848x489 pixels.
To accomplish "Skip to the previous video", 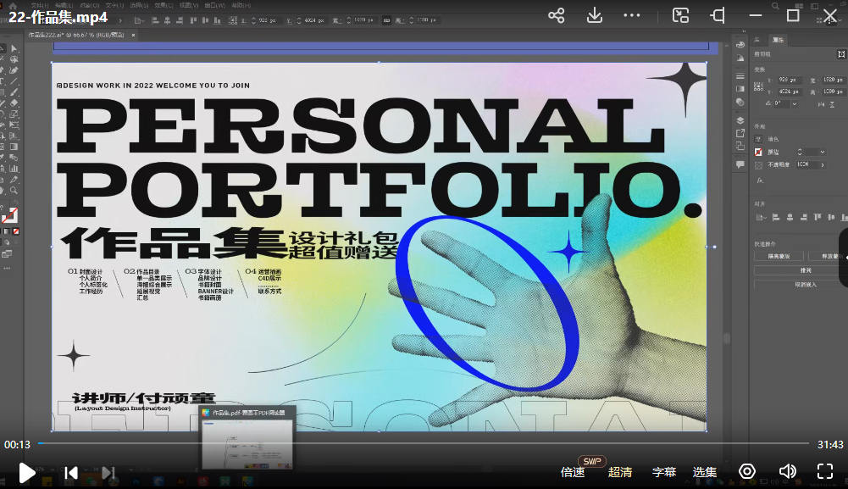I will pyautogui.click(x=72, y=472).
